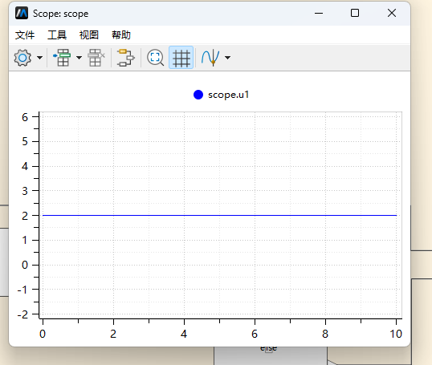Maximize the Scope window
The height and width of the screenshot is (365, 432).
355,13
